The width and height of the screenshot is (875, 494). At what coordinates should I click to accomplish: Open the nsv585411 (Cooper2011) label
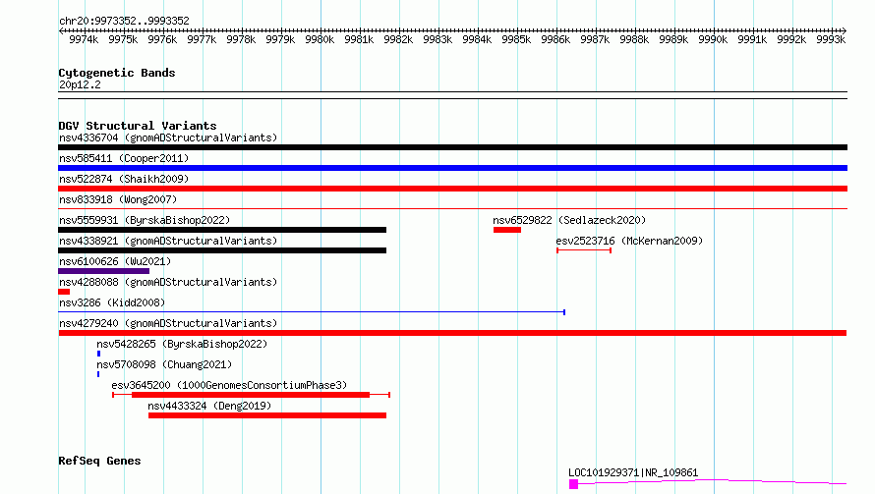coord(124,158)
